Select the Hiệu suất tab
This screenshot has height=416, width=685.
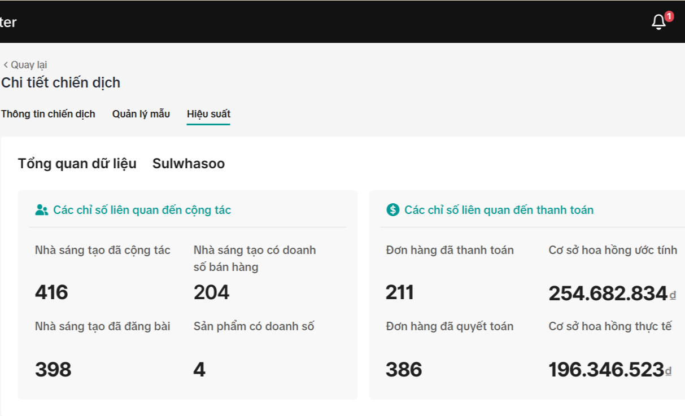click(208, 114)
